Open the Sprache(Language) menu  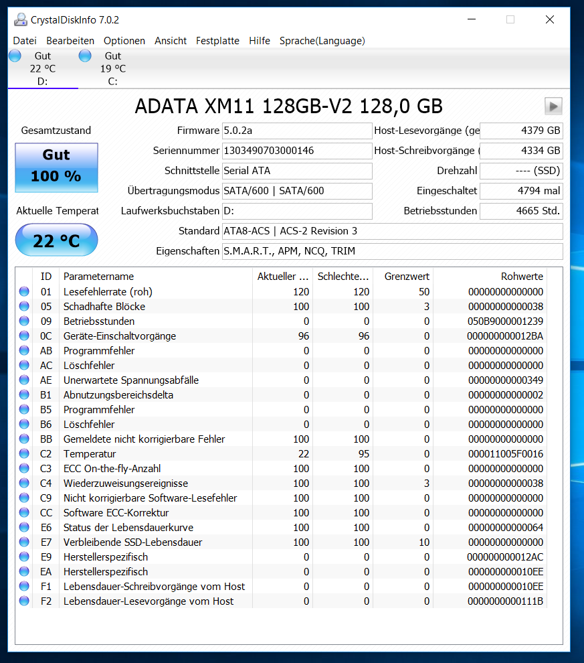point(322,41)
